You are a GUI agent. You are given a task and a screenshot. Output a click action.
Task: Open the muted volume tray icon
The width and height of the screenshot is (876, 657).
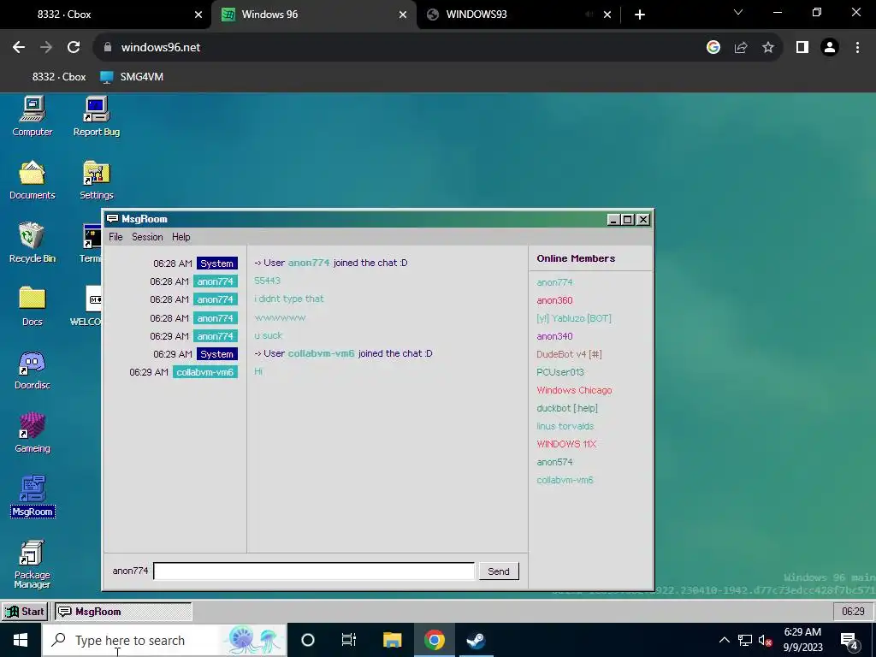point(766,640)
